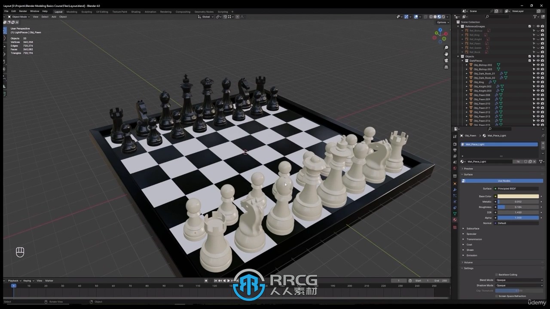Screen dimensions: 550x309
Task: Open the Shadow Mode dropdown
Action: pyautogui.click(x=519, y=285)
